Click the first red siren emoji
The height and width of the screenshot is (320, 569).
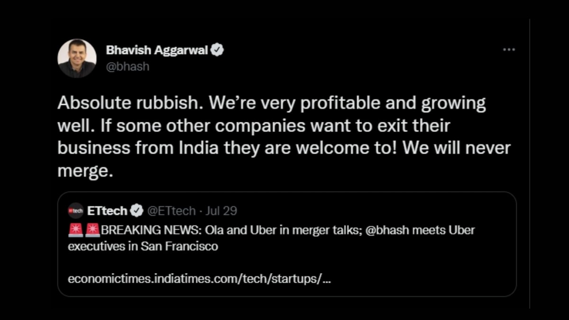tap(75, 230)
